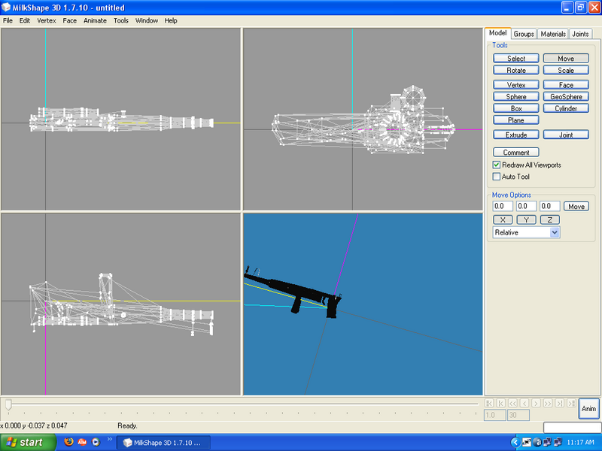
Task: Choose the Plane primitive tool
Action: pyautogui.click(x=516, y=120)
